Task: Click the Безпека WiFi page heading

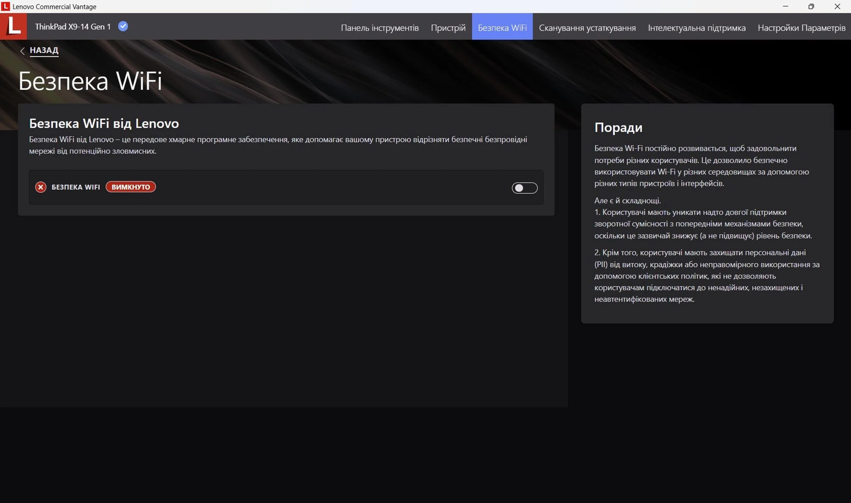Action: (x=90, y=81)
